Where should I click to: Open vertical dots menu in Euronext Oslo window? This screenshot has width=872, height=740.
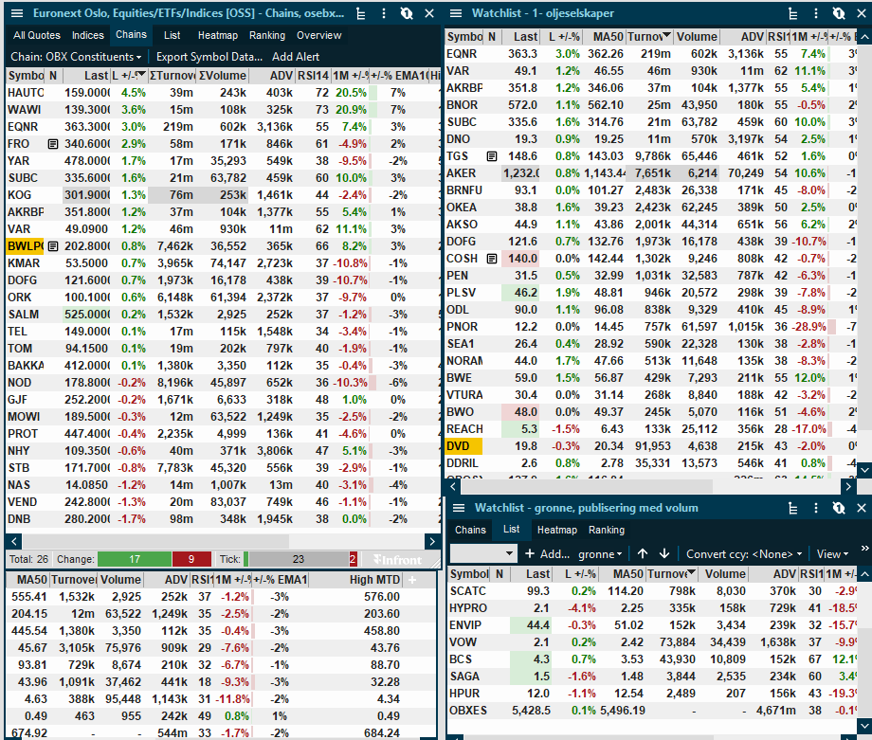384,13
